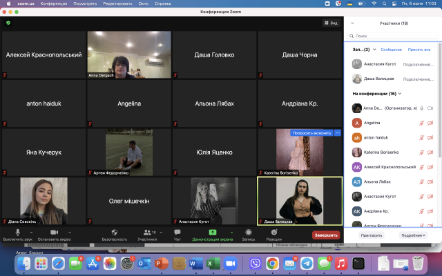Click the Сообщение link in waiting room
This screenshot has height=276, width=442.
click(391, 50)
